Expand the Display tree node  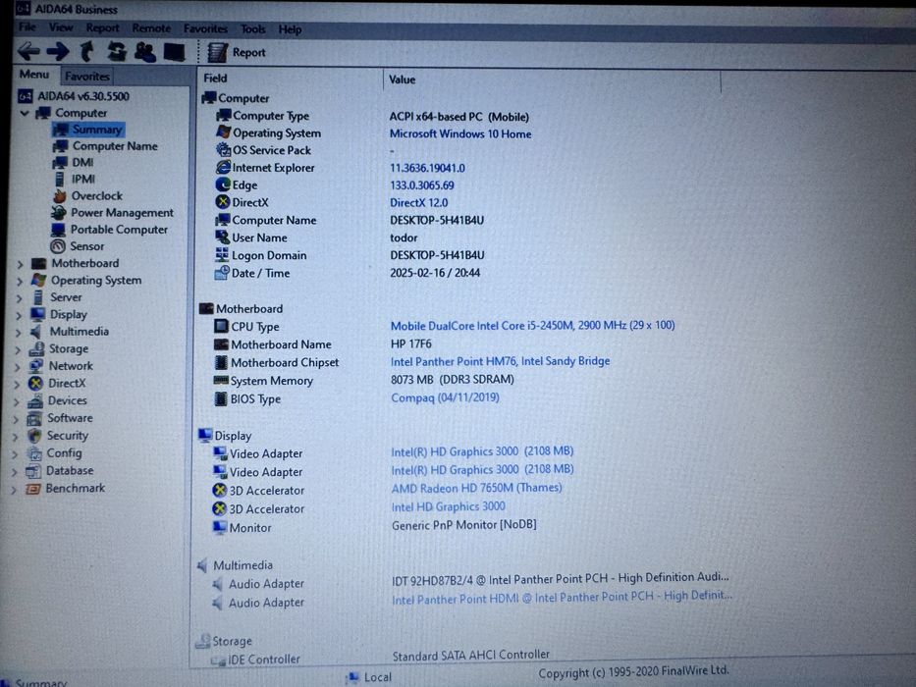click(19, 315)
